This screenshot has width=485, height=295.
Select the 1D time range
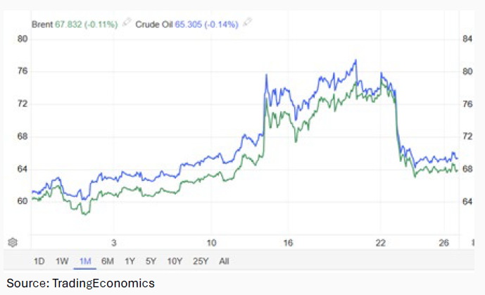(x=39, y=261)
